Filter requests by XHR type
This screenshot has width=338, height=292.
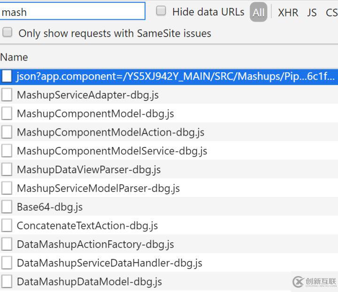click(x=288, y=13)
